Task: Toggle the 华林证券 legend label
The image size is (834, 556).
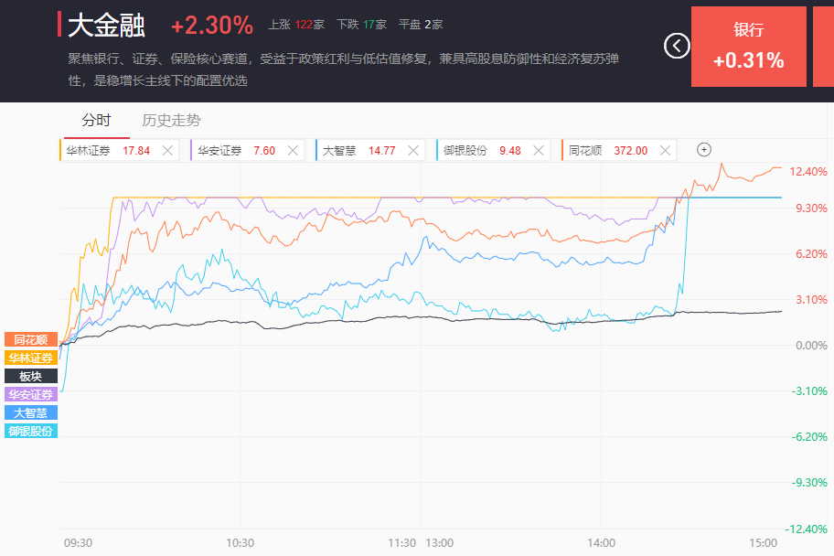Action: tap(32, 358)
